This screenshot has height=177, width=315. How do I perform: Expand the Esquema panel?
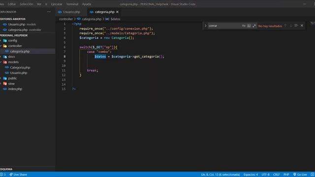[x=28, y=169]
